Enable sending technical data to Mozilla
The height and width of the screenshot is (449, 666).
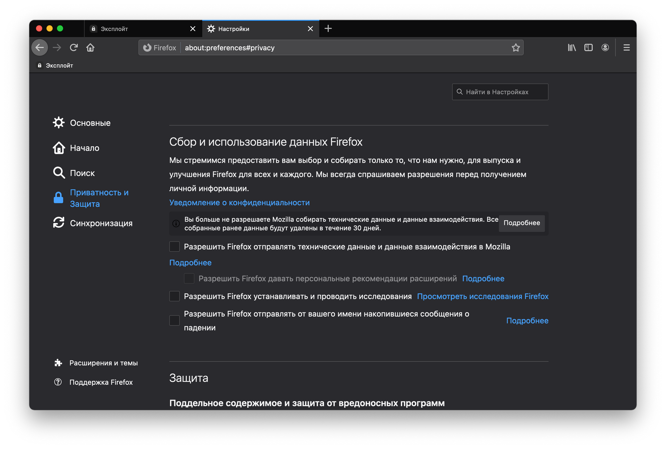[174, 247]
